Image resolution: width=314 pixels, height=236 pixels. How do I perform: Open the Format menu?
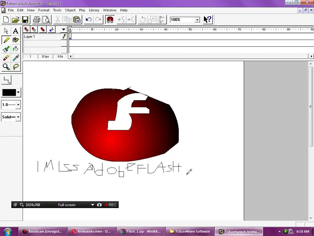pos(44,10)
